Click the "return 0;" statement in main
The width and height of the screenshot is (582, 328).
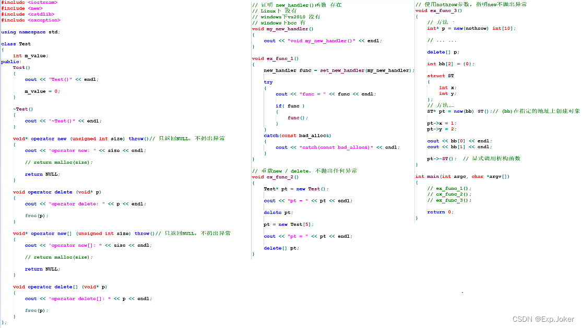click(440, 212)
